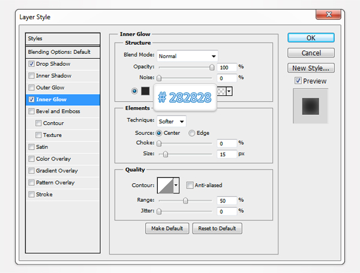Enable the Color Overlay checkbox
The image size is (360, 273).
pos(31,159)
